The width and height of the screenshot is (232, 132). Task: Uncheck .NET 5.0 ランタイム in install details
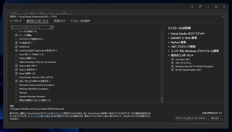coord(172,63)
